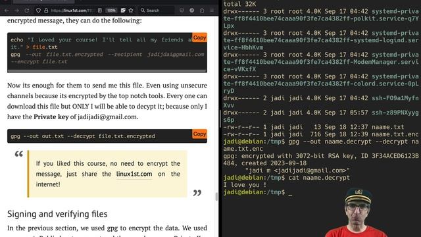Click the 'gpg --out out.txt --decrypt' command text
421x237 pixels.
[x=83, y=136]
